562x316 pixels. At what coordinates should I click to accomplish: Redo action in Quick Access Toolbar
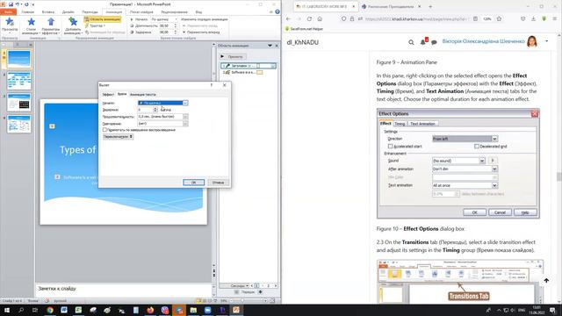tap(26, 4)
